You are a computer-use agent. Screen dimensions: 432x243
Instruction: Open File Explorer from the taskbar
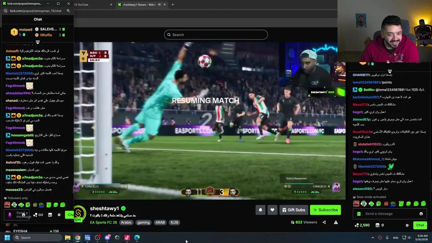point(67,238)
